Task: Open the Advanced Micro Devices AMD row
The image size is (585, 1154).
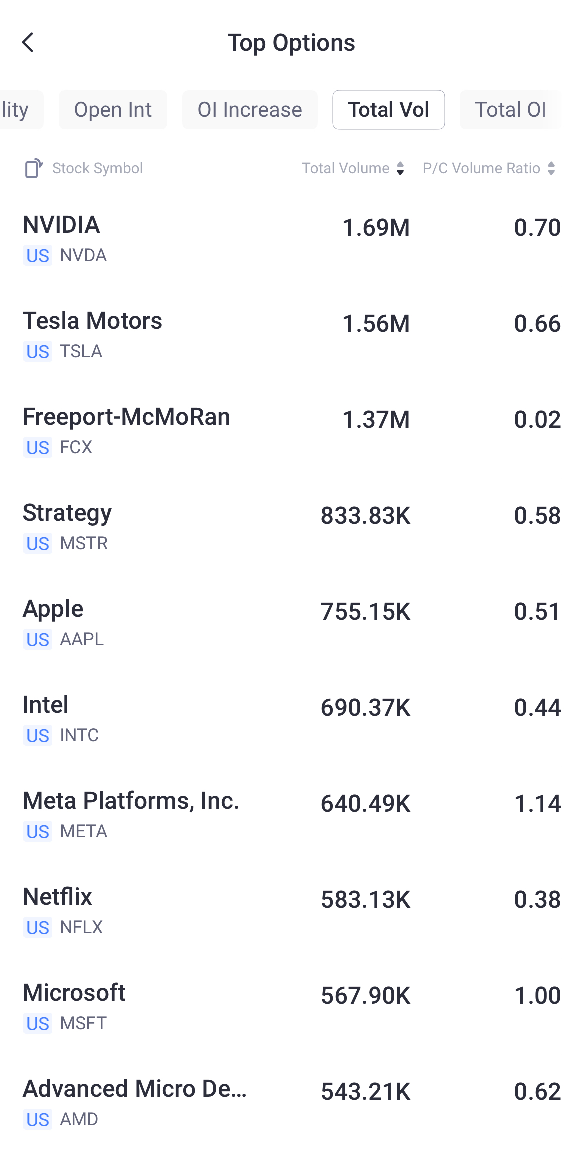Action: coord(292,1103)
